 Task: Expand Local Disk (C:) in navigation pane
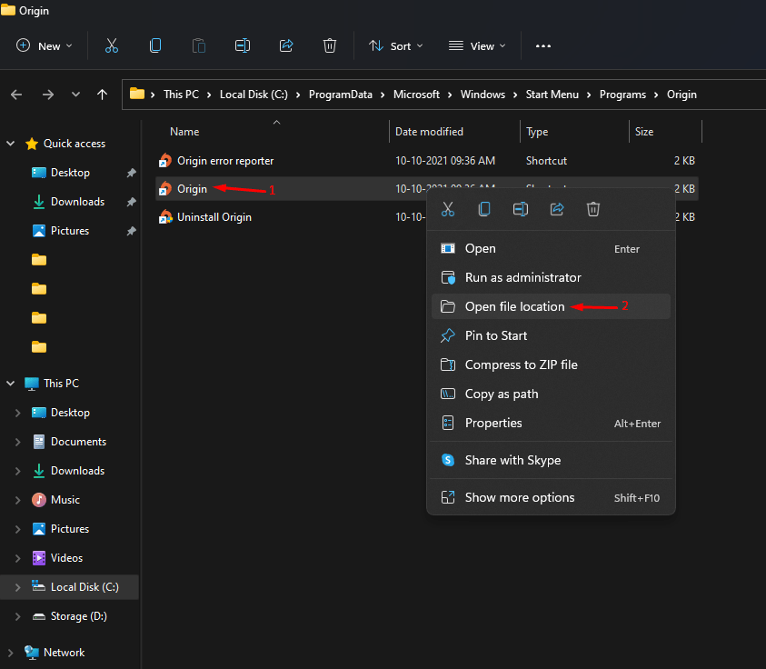pos(18,587)
